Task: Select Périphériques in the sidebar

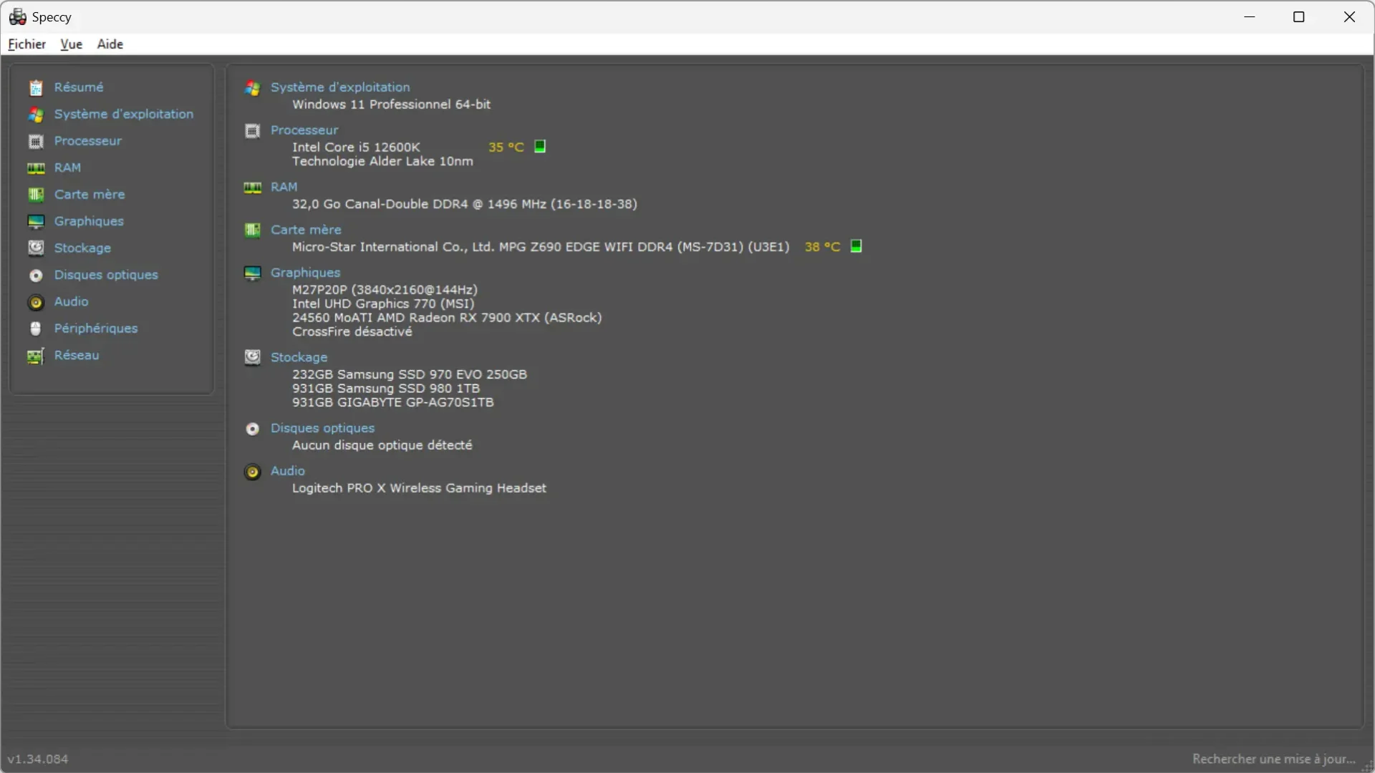Action: [x=96, y=329]
